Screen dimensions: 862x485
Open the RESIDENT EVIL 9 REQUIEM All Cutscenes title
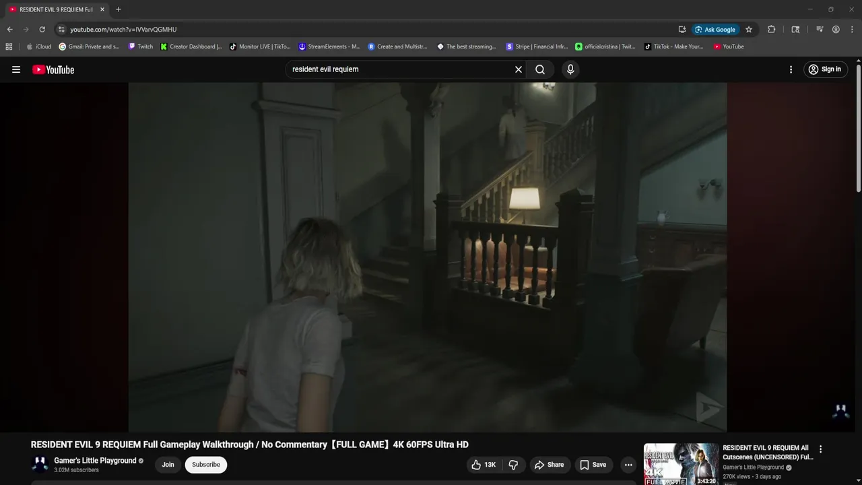[768, 453]
